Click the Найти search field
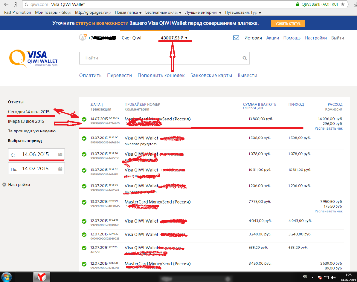 tap(164, 58)
